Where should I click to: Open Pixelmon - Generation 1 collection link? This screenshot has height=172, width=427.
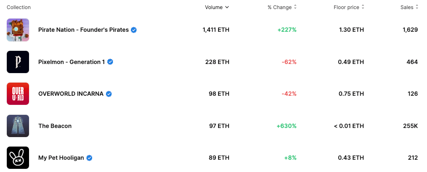click(71, 62)
